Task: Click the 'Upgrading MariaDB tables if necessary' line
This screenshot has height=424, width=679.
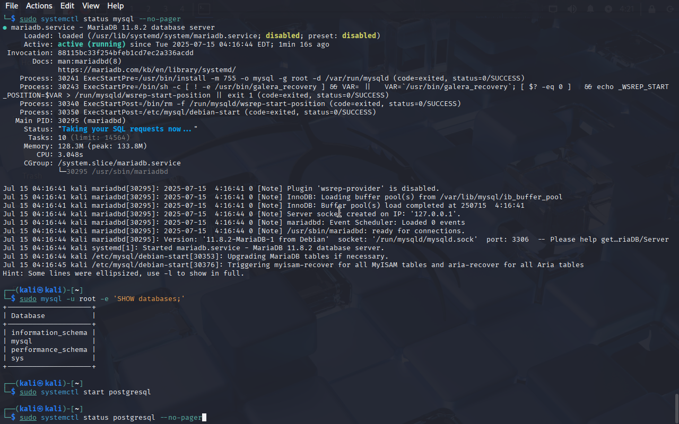Action: [x=196, y=257]
